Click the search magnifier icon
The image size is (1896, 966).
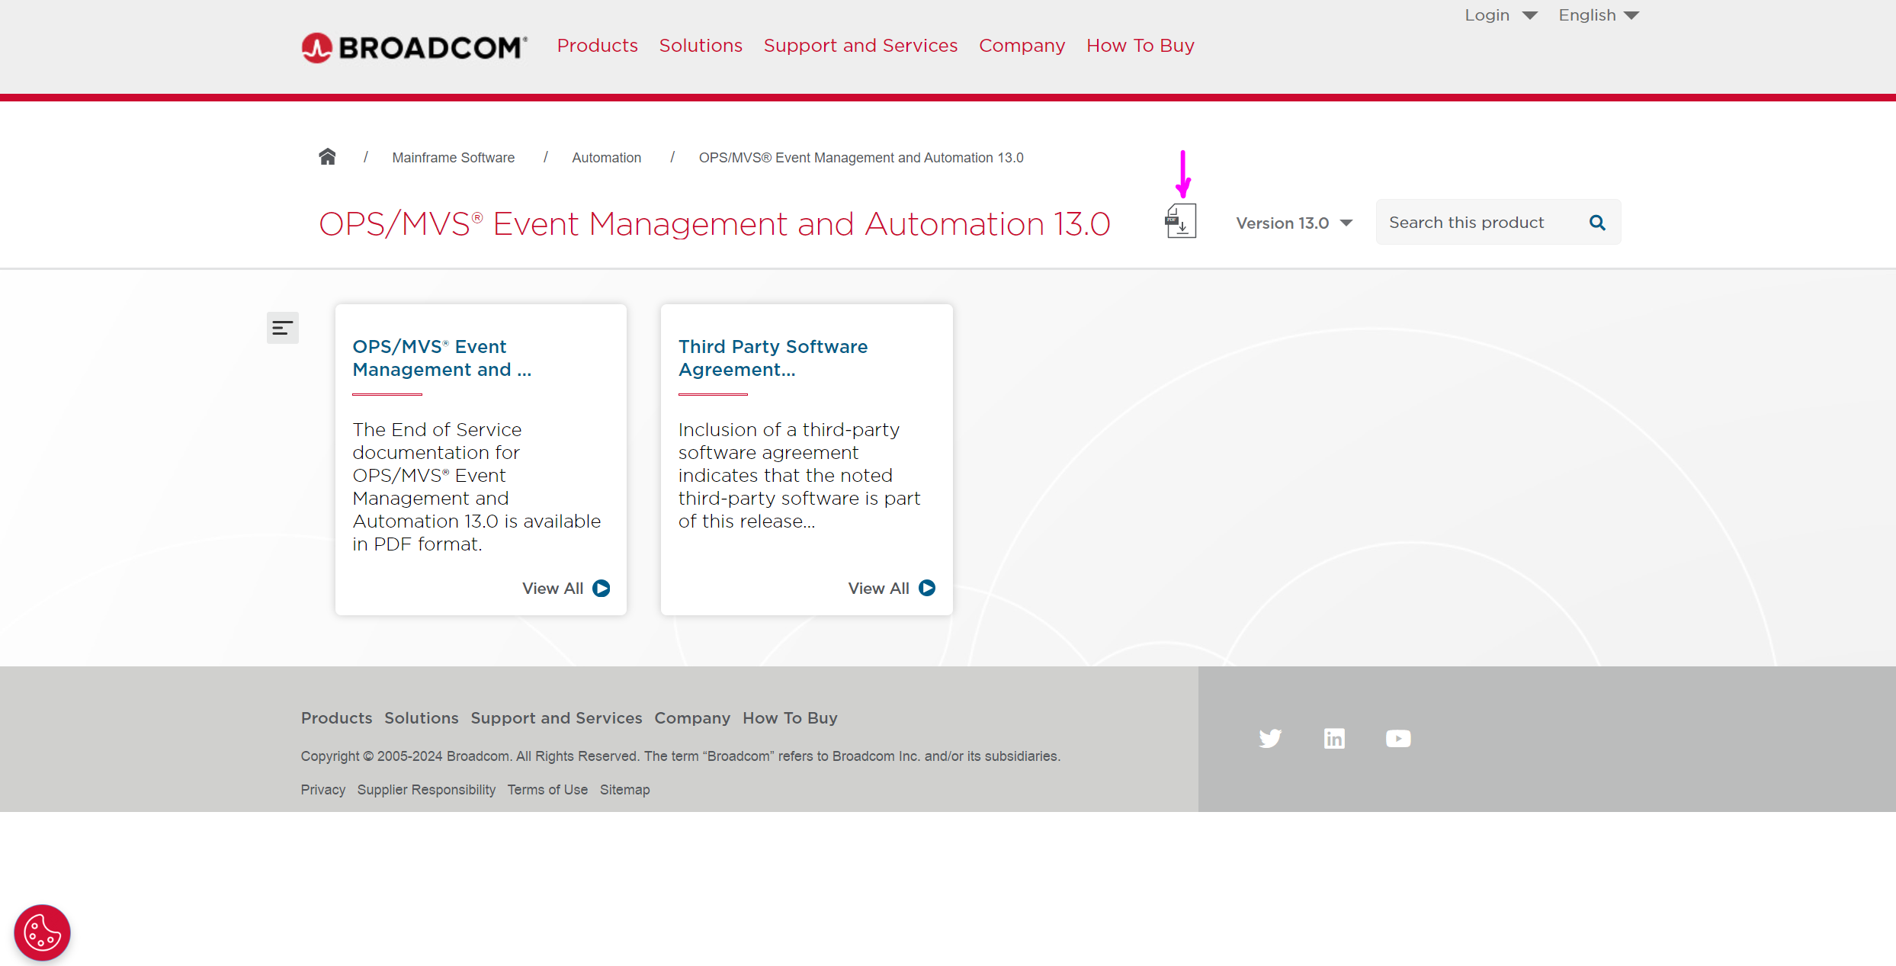1597,223
